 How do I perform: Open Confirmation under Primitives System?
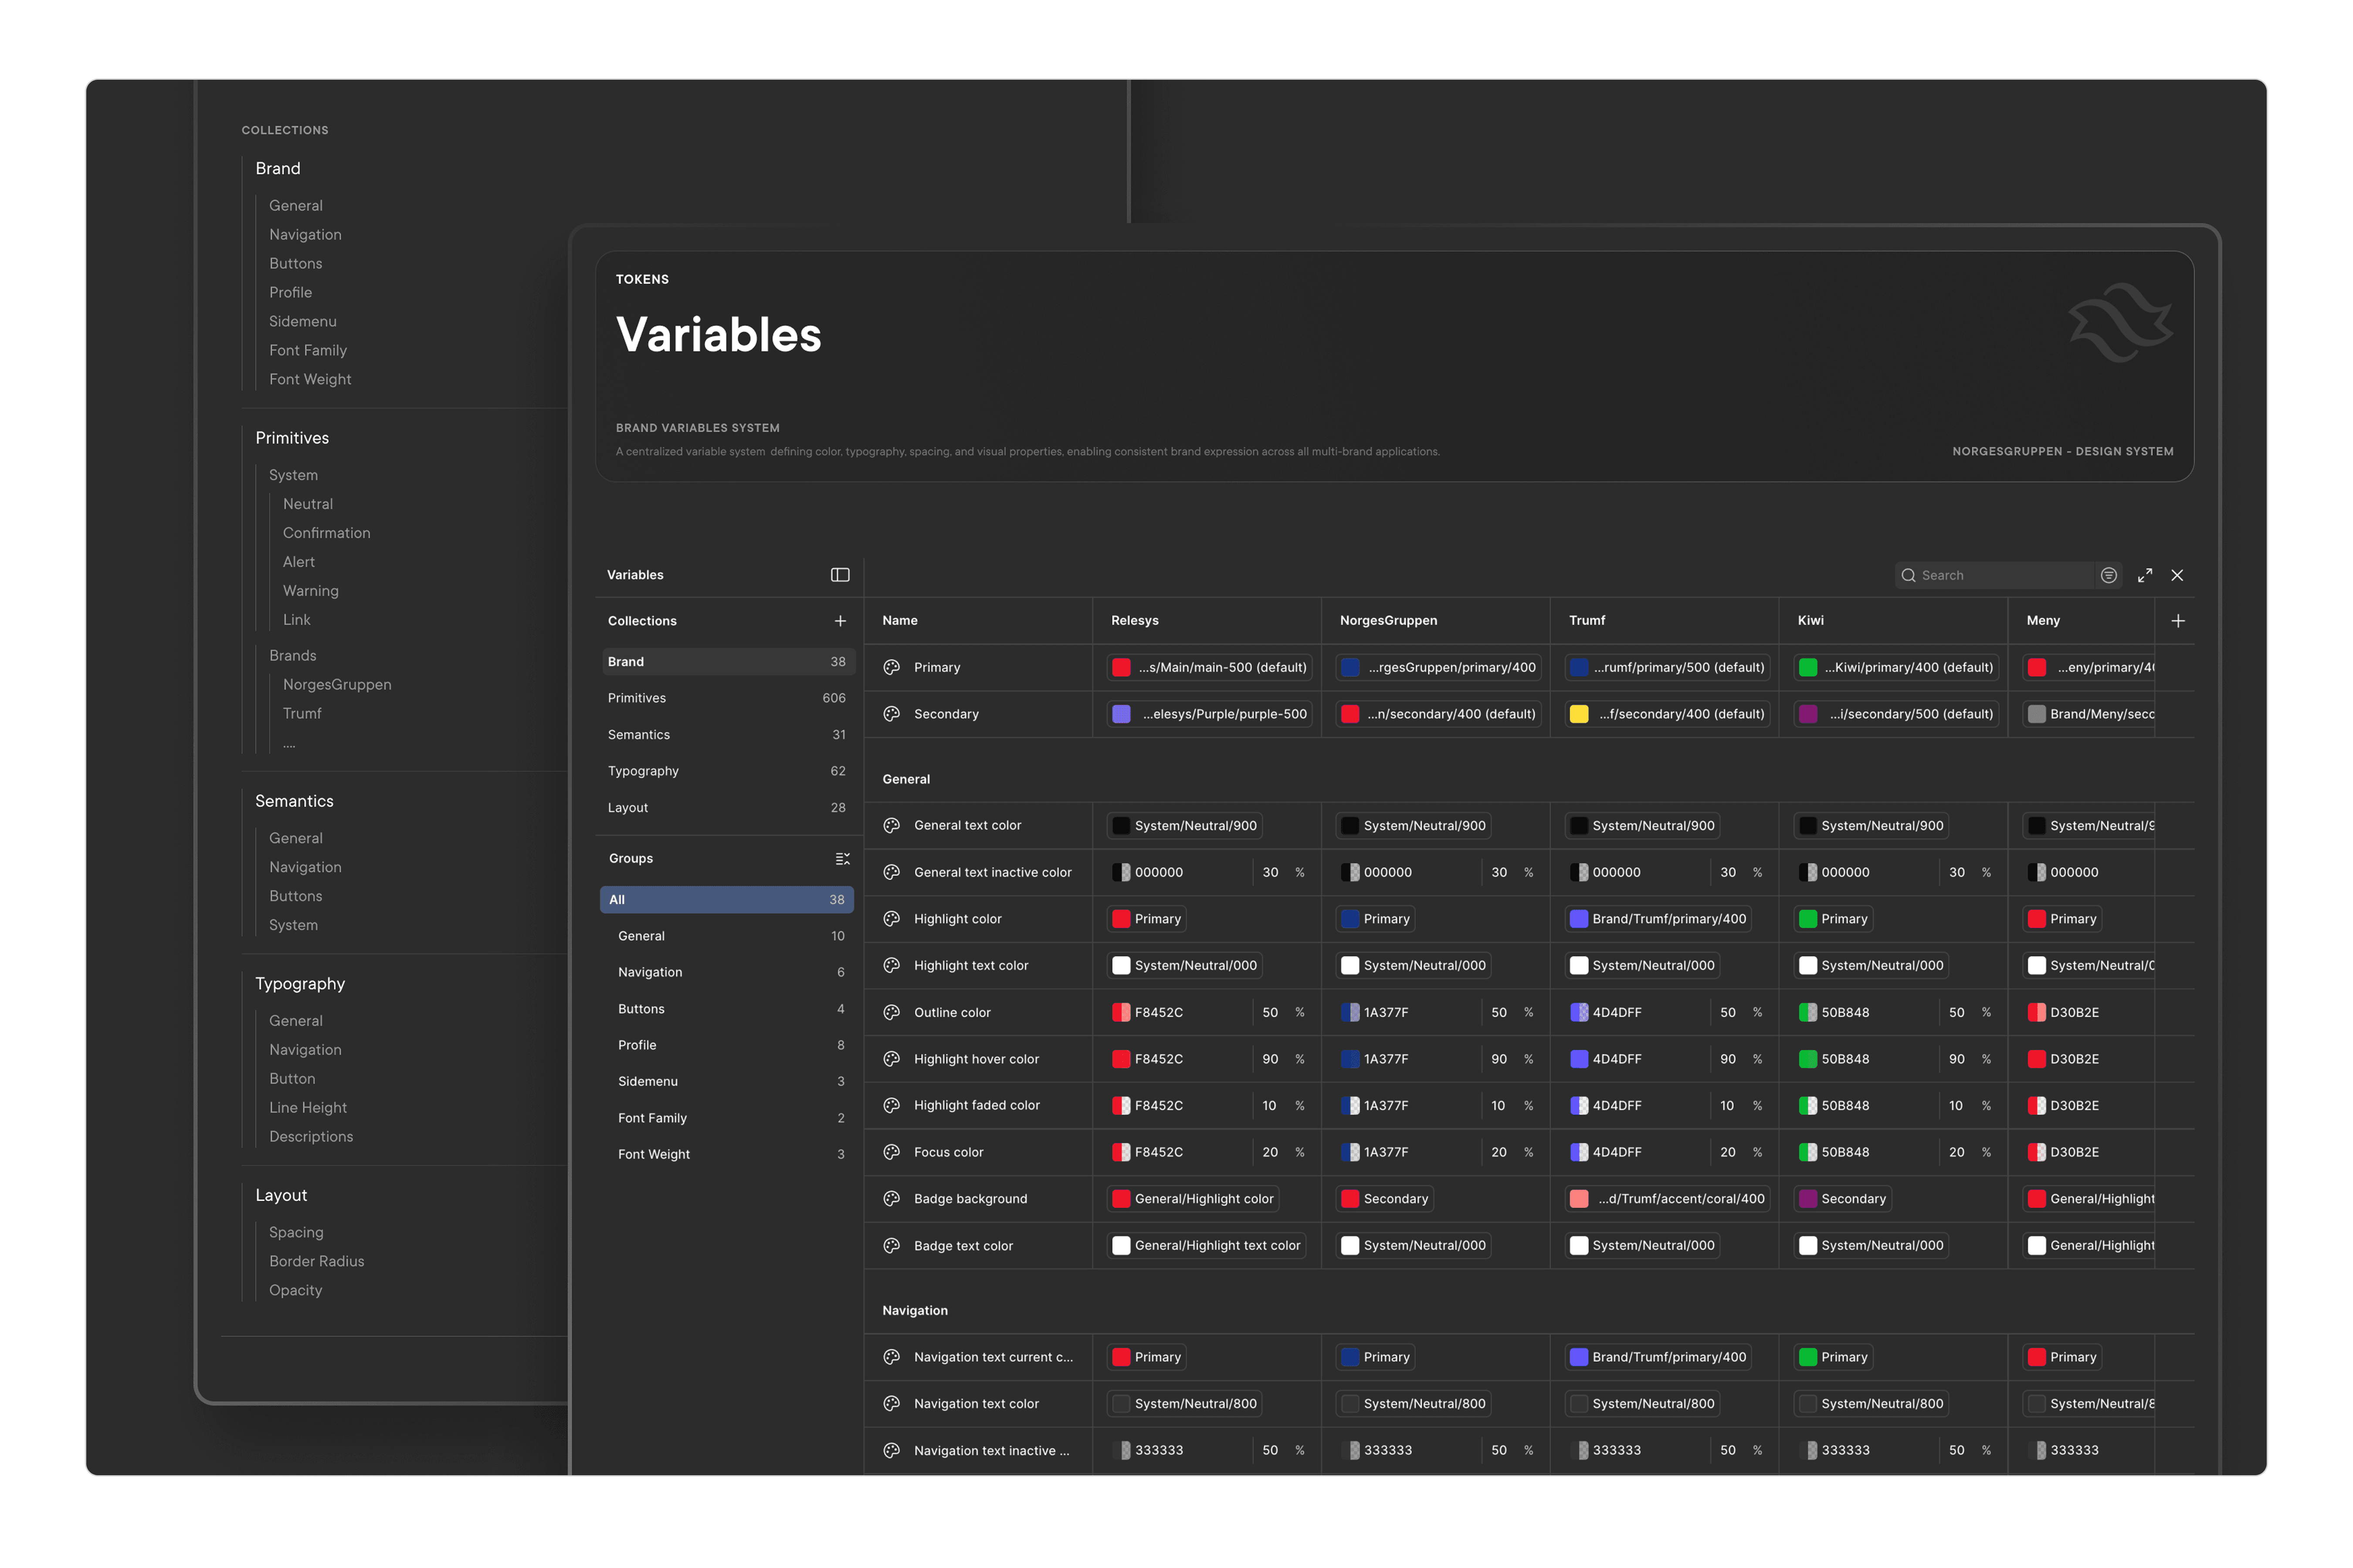[326, 533]
